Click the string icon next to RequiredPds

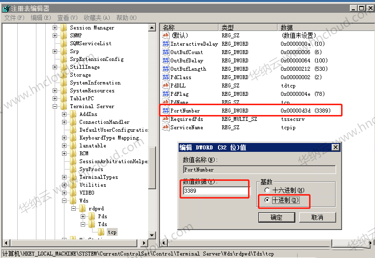[x=165, y=119]
